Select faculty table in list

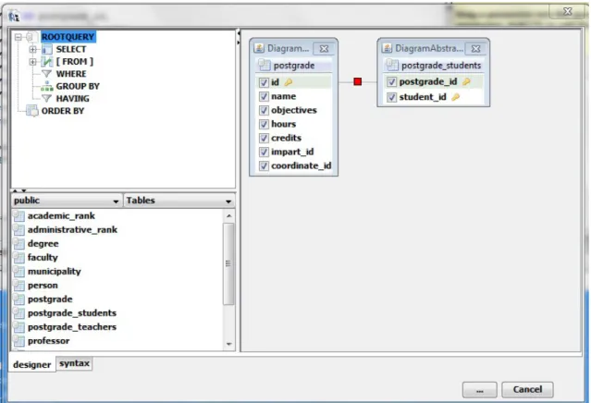pyautogui.click(x=43, y=258)
